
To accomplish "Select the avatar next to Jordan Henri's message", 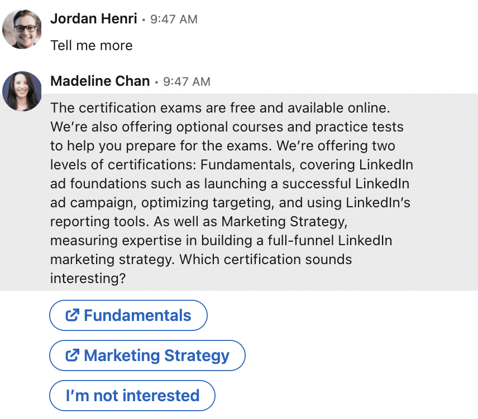I will click(22, 30).
